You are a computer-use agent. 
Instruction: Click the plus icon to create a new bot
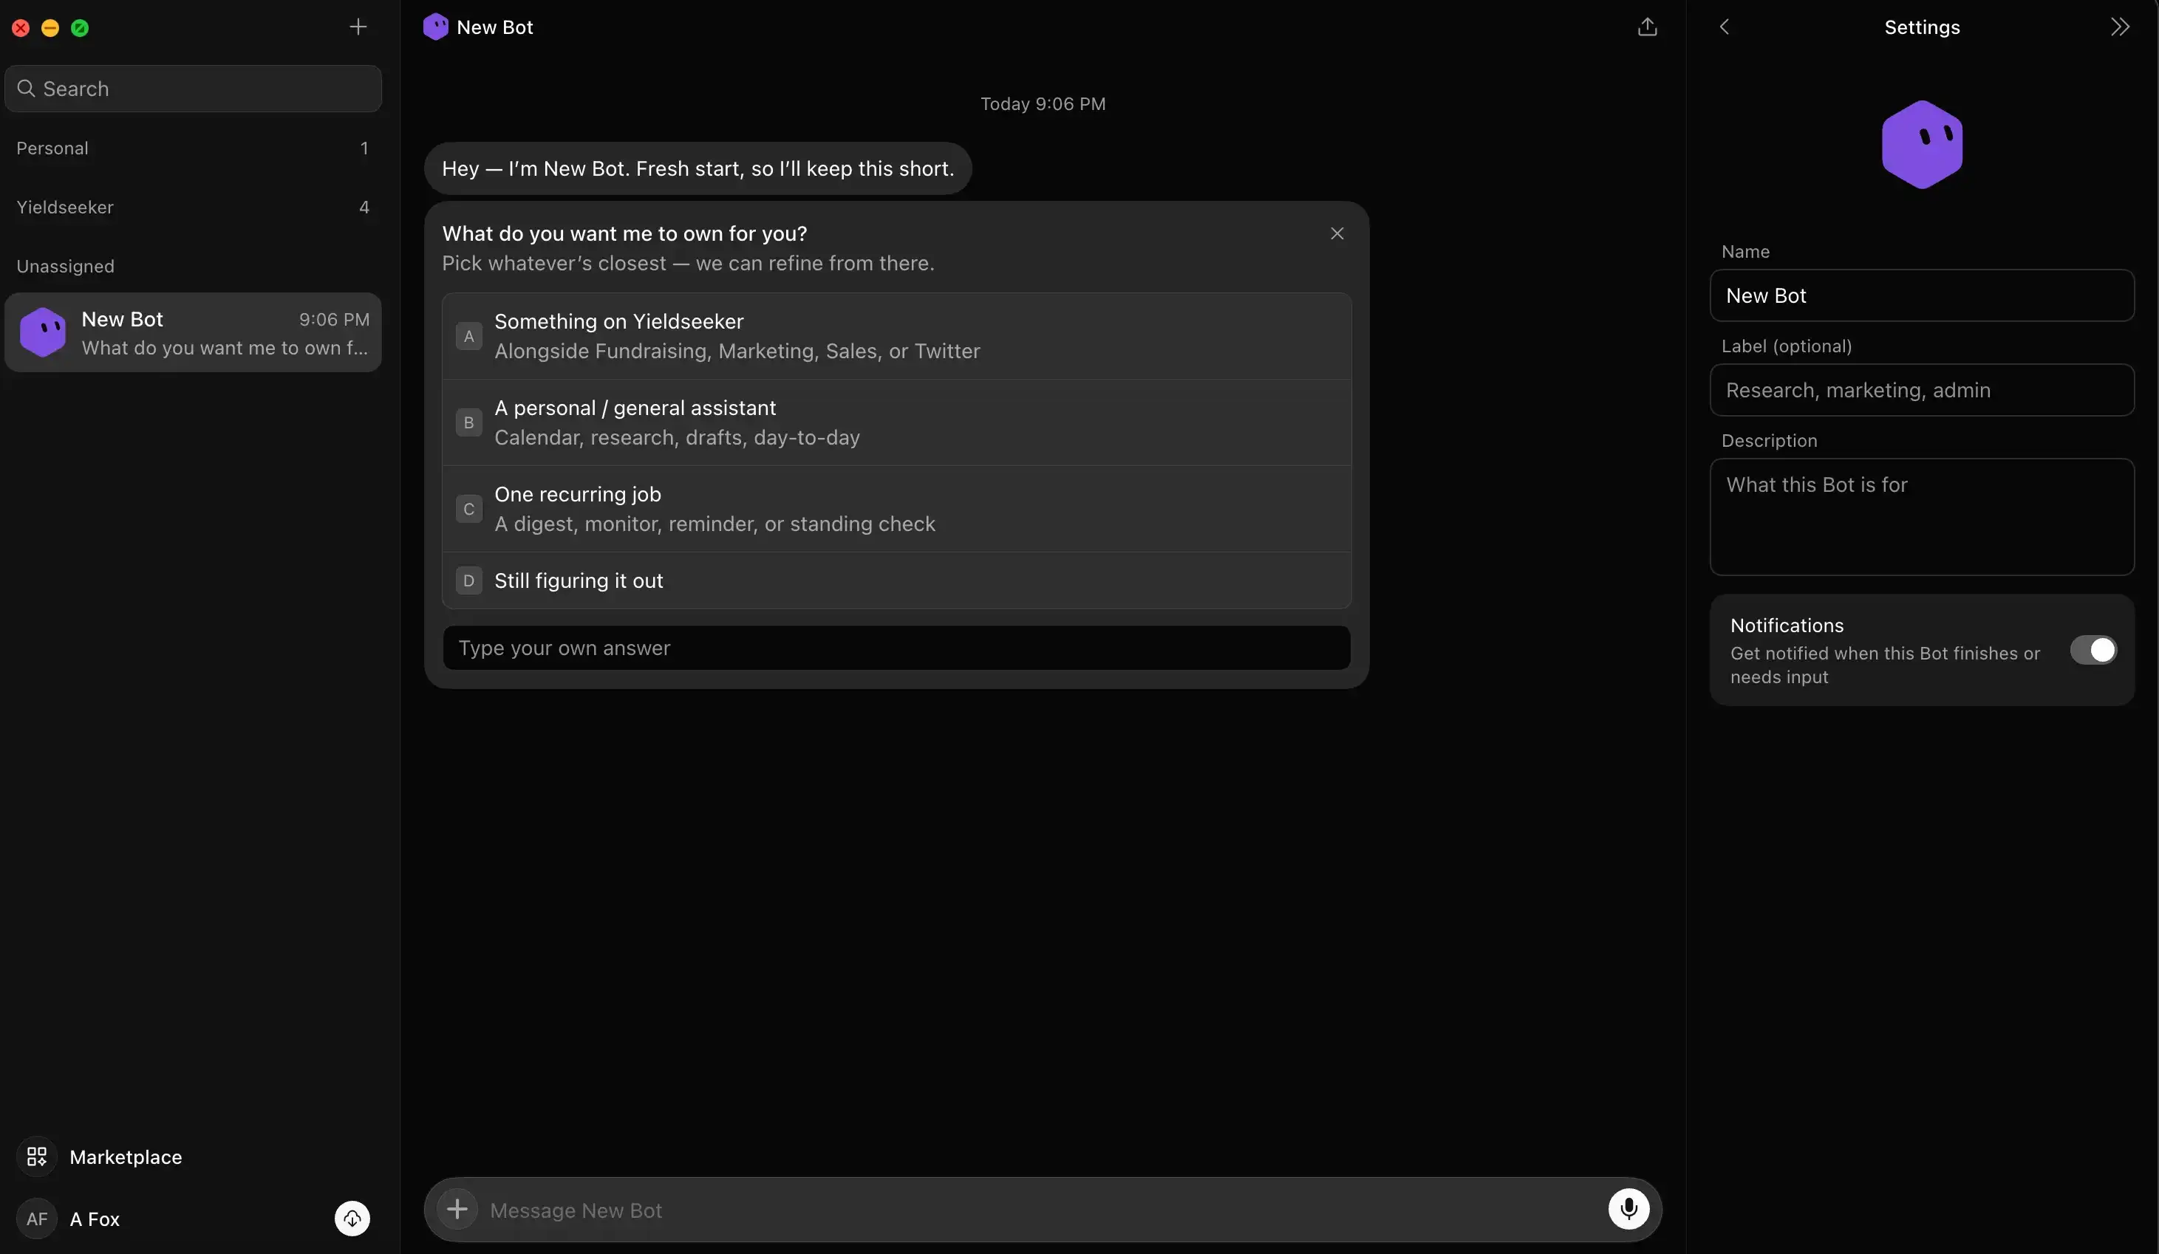(x=358, y=27)
